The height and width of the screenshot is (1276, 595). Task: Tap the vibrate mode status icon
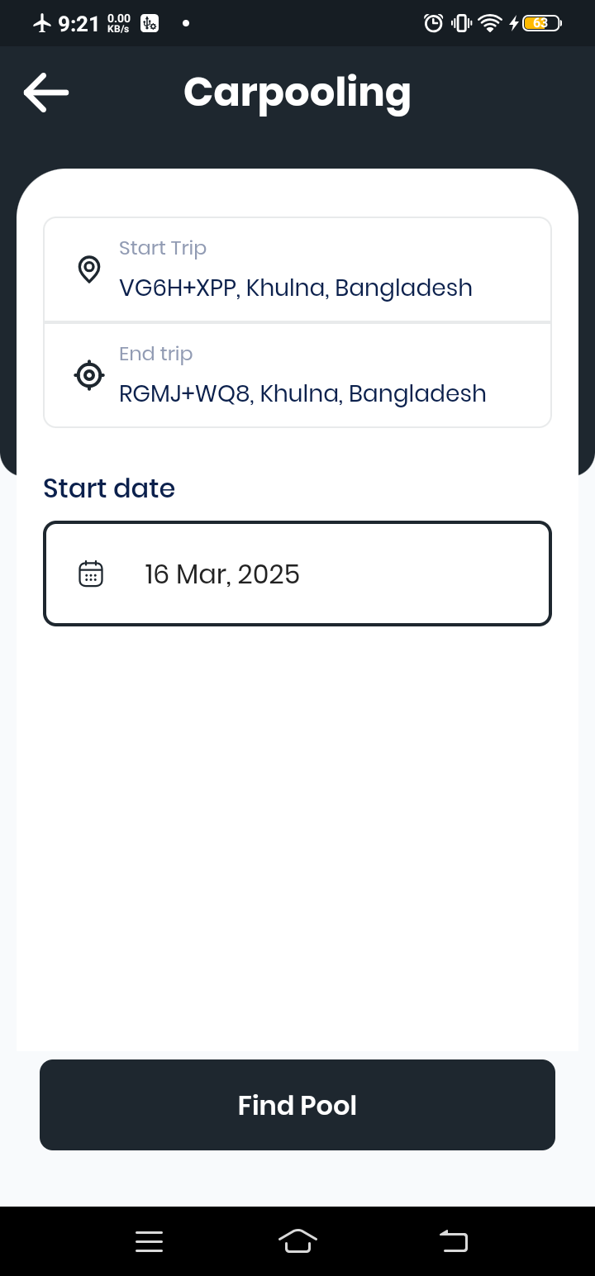(x=460, y=23)
